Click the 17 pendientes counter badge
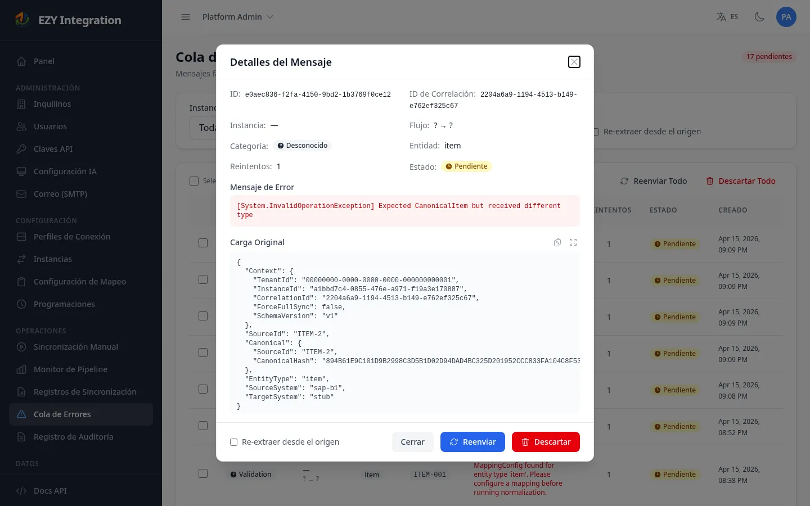Screen dimensions: 810x506 point(769,57)
